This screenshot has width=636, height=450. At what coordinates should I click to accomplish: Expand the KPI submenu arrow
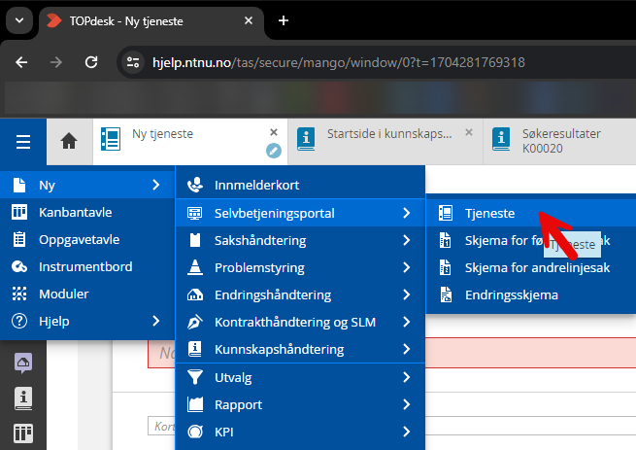[x=407, y=432]
